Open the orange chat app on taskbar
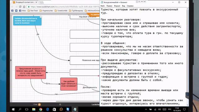 pyautogui.click(x=61, y=109)
